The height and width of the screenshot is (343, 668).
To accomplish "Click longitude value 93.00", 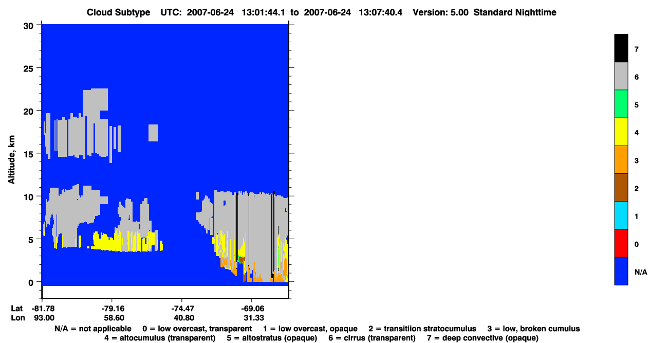I will pyautogui.click(x=43, y=318).
